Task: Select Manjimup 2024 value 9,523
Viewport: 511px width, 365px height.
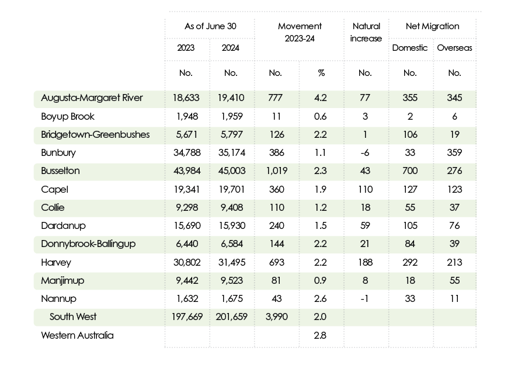Action: click(232, 280)
